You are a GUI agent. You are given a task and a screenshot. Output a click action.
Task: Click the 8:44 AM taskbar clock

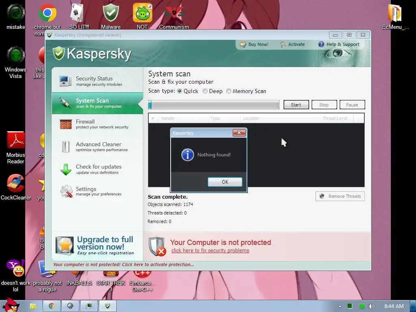click(x=394, y=306)
